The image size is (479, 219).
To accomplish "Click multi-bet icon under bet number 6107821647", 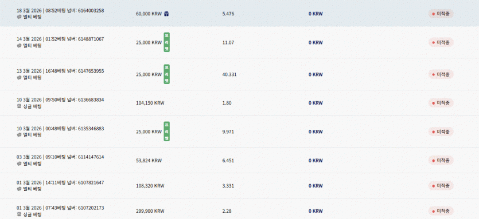I will point(19,189).
